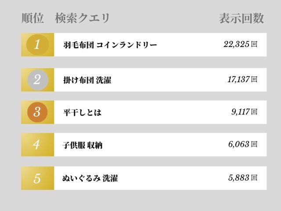This screenshot has height=211, width=281.
Task: Click the silver rank 2 medal
Action: (x=37, y=79)
